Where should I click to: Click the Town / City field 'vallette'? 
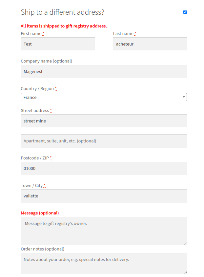[x=104, y=196]
